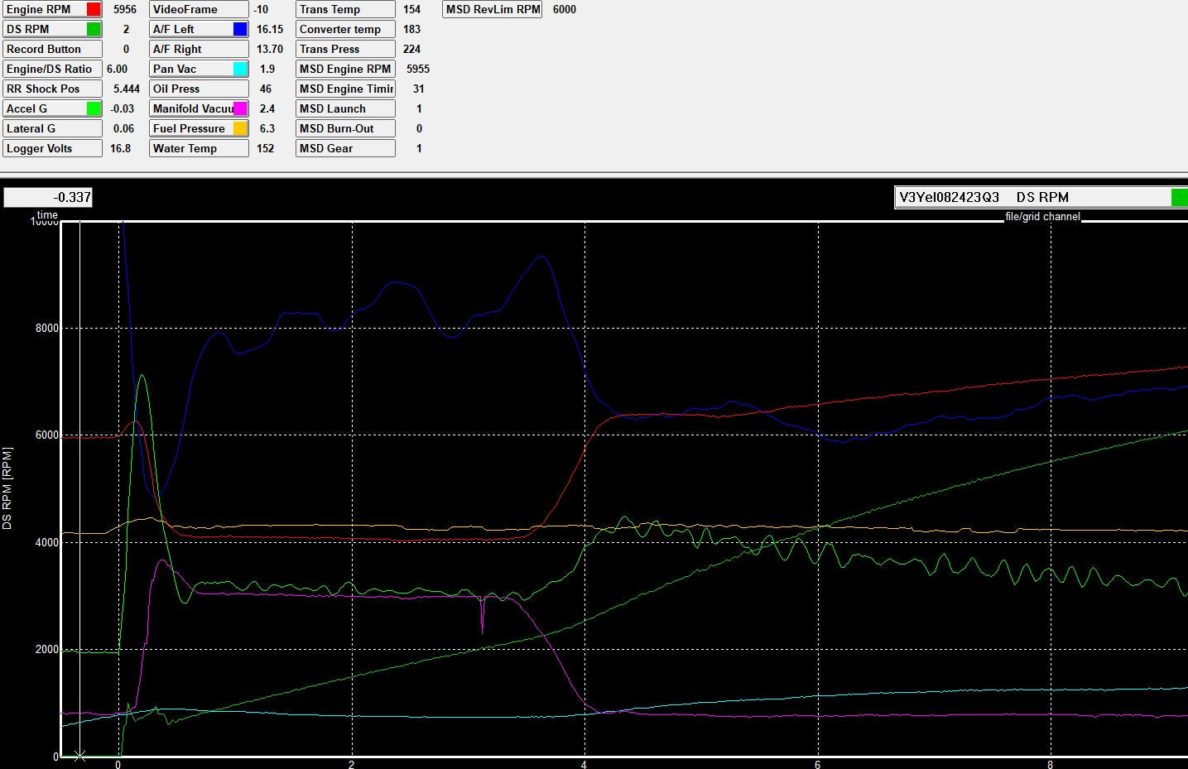Image resolution: width=1188 pixels, height=769 pixels.
Task: Click the green DS RPM icon beside the file name
Action: 1178,197
